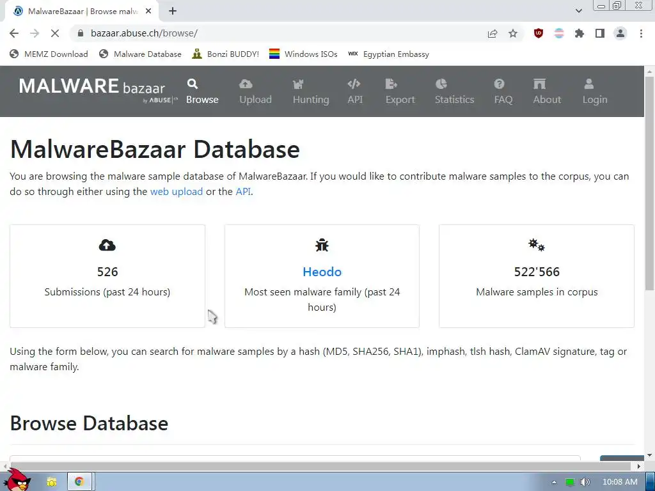Click the Statistics pie chart icon
Image resolution: width=655 pixels, height=491 pixels.
point(441,84)
